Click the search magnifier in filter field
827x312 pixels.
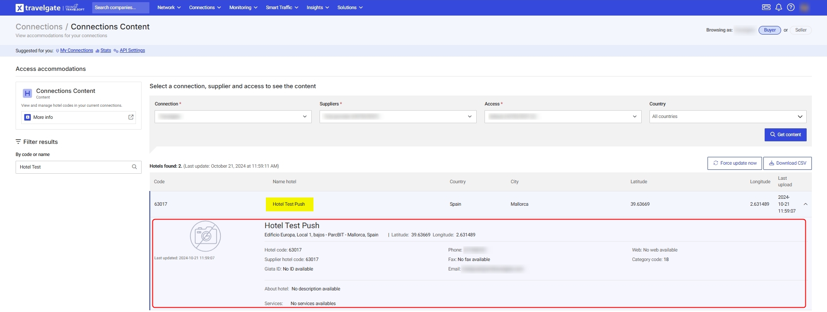point(134,167)
